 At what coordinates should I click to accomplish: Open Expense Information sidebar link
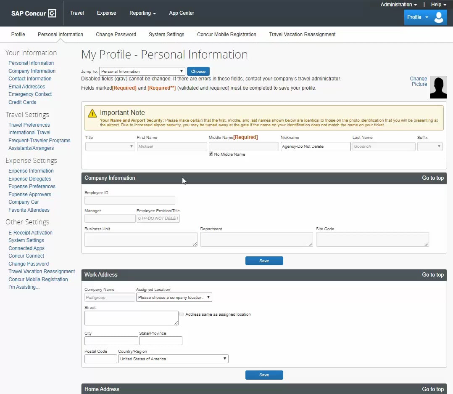[31, 171]
